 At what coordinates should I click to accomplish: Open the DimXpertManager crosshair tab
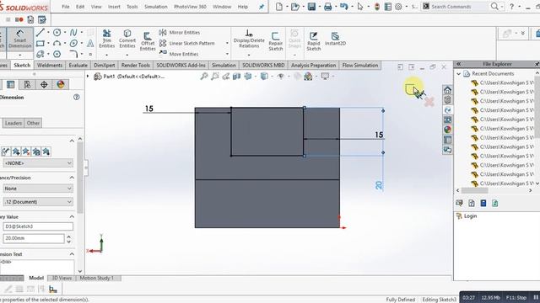tap(44, 84)
